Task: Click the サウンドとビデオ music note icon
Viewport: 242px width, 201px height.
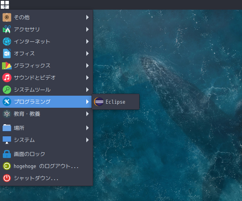Action: [x=7, y=78]
